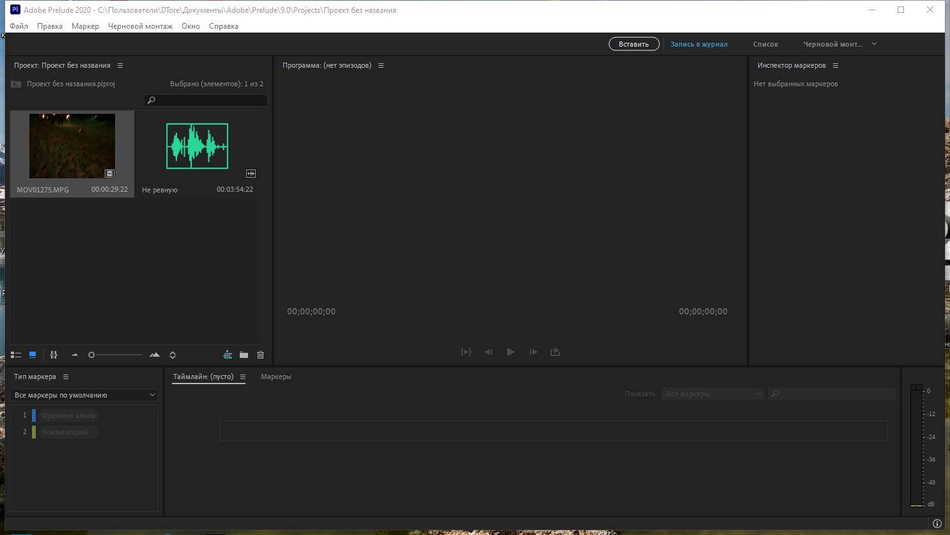Open the Программа panel menu icon
Screen dimensions: 950x535
(x=380, y=65)
